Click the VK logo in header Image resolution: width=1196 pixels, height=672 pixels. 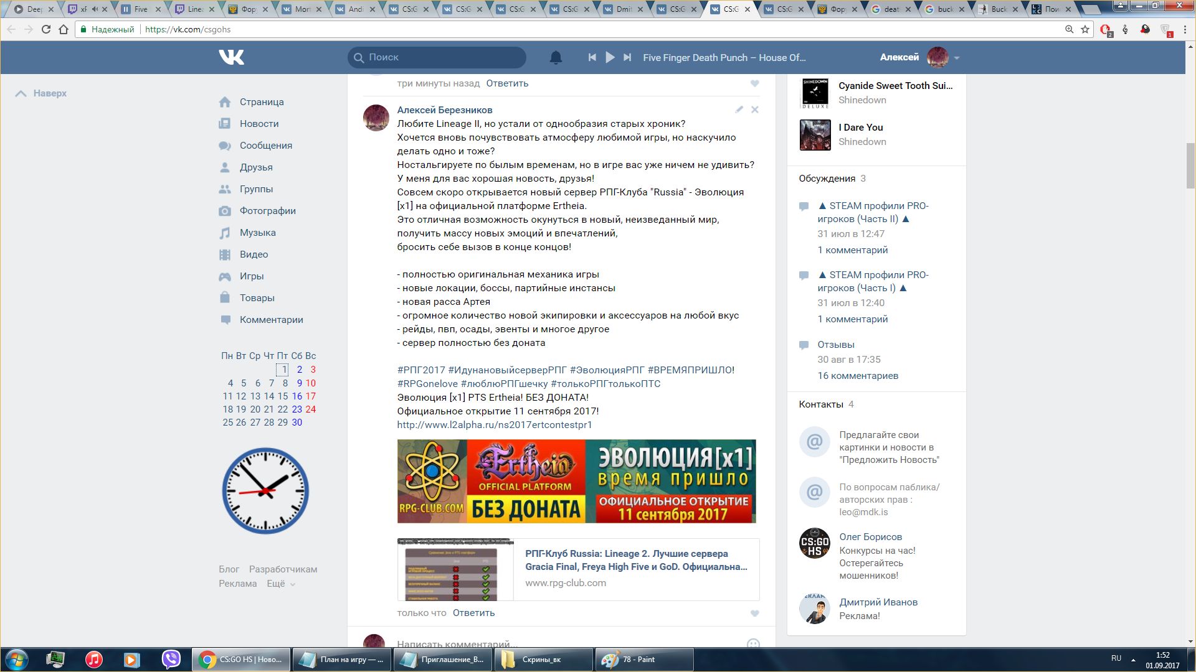coord(231,57)
